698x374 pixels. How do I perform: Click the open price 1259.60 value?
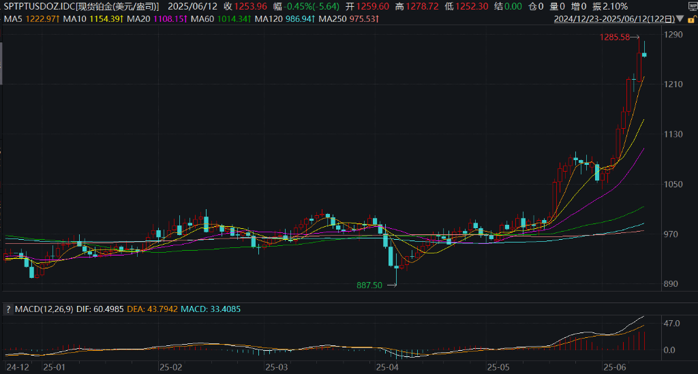(x=372, y=7)
